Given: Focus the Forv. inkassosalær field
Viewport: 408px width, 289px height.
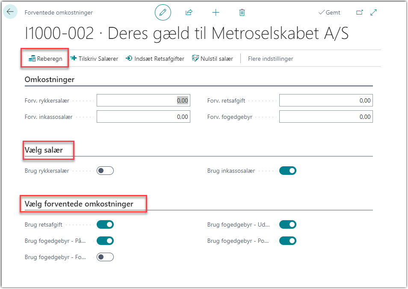Looking at the screenshot, I should click(143, 117).
